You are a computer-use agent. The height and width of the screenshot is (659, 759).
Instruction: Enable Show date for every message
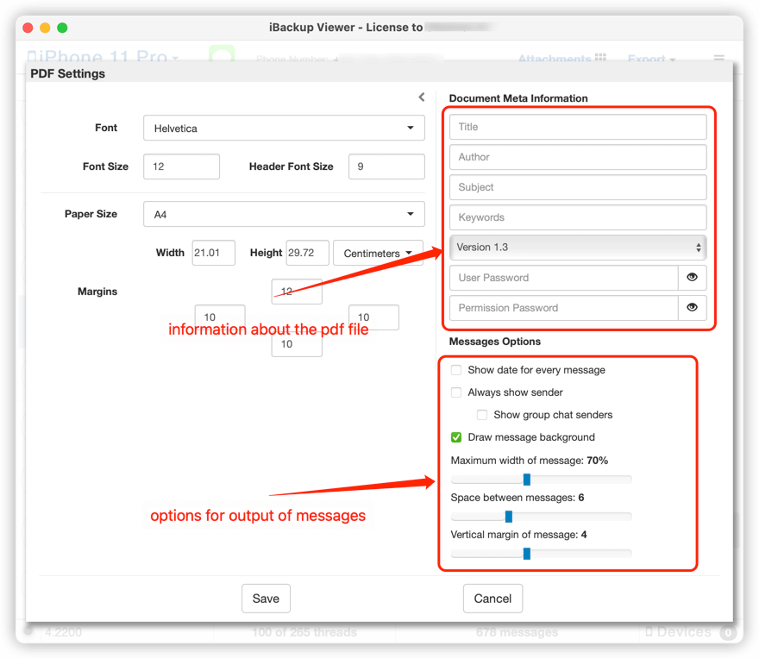[455, 370]
